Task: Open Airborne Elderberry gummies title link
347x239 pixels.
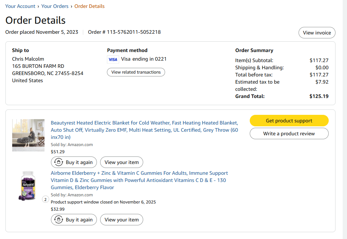Action: tap(139, 180)
